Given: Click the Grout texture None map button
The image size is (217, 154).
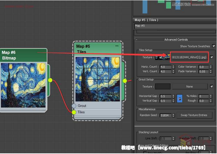Looking at the screenshot, I should point(190,87).
